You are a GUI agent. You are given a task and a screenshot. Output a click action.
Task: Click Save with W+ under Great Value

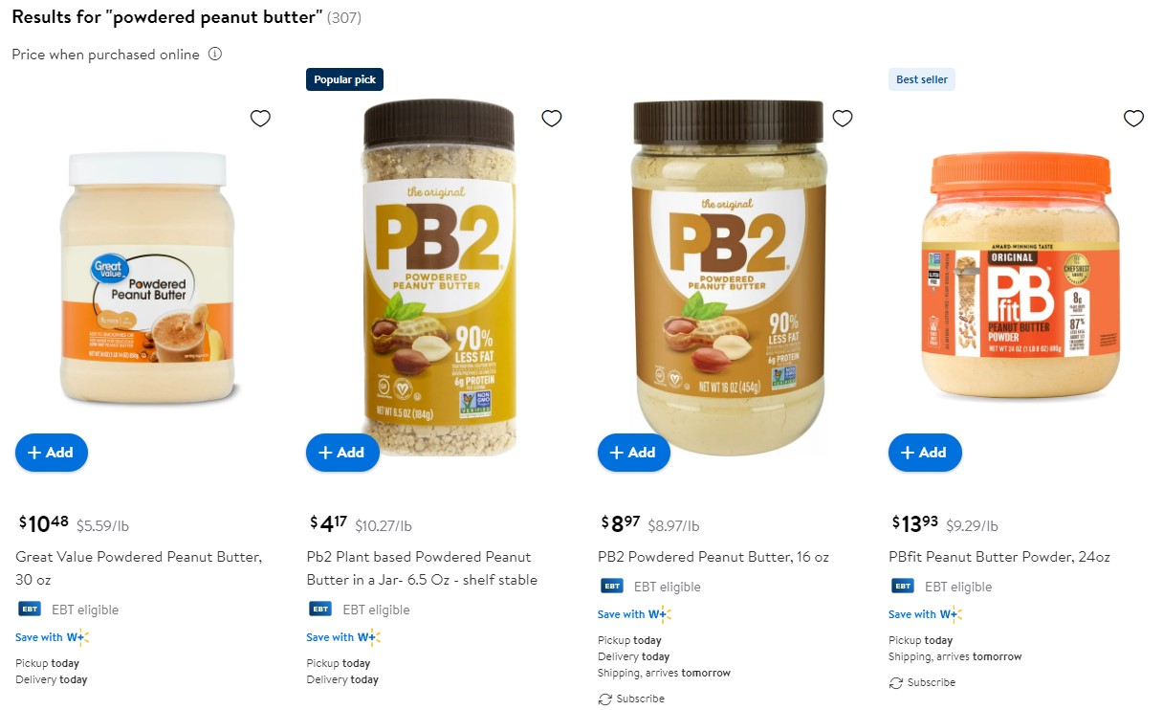(x=52, y=637)
